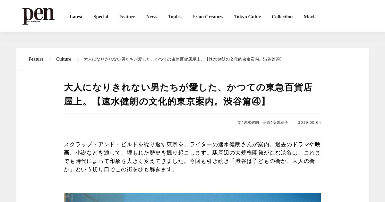Image resolution: width=385 pixels, height=202 pixels.
Task: Click the Pen magazine logo
Action: (38, 16)
